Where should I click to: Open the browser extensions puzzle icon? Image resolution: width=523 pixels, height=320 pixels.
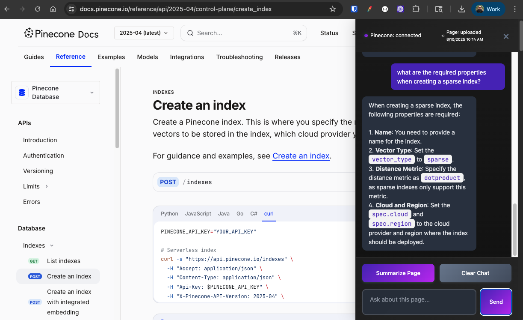coord(416,9)
